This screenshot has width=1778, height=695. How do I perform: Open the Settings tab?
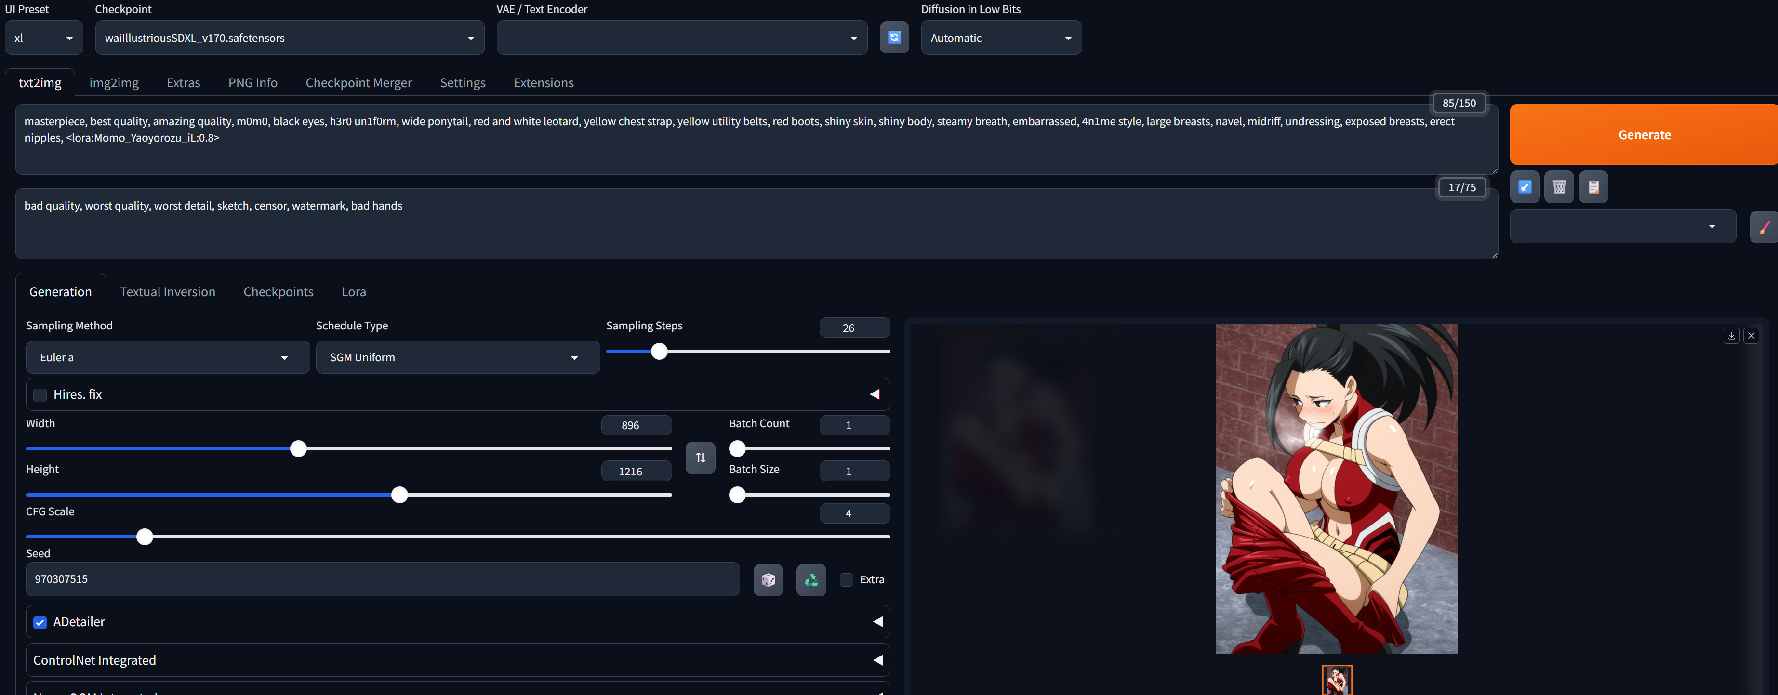point(463,83)
